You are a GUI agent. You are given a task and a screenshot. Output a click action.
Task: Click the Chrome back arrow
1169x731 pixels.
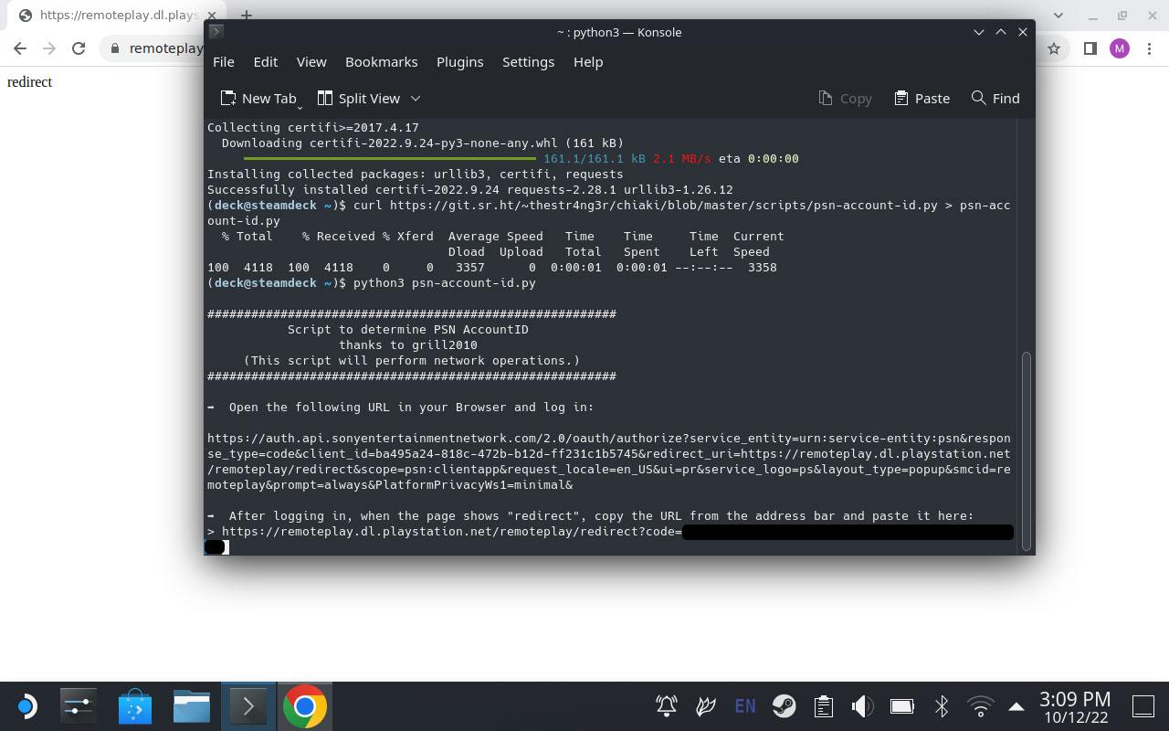(20, 48)
